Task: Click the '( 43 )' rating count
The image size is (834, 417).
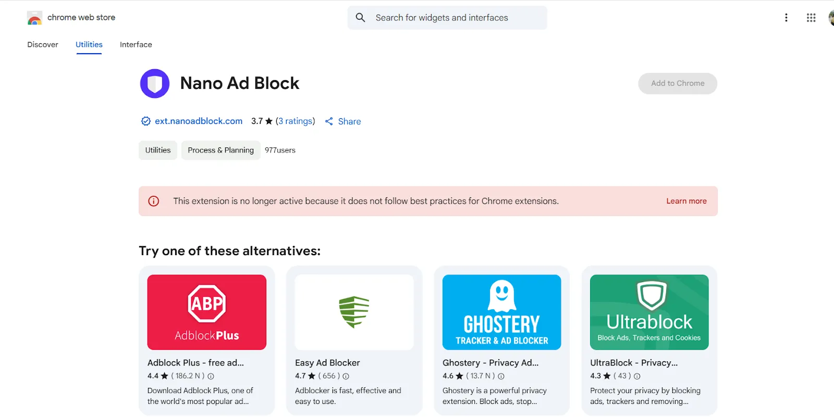Action: [622, 376]
